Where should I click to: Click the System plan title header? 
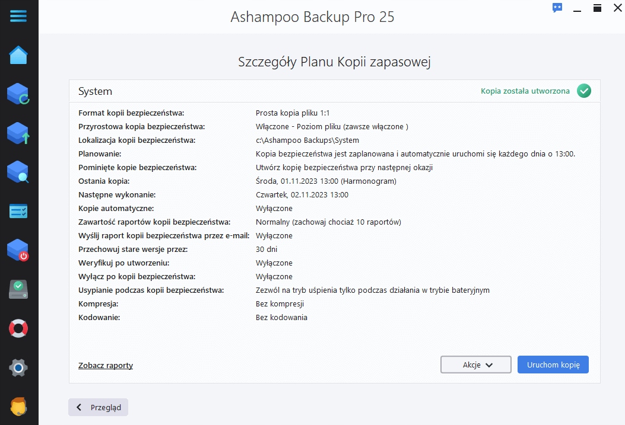coord(95,91)
